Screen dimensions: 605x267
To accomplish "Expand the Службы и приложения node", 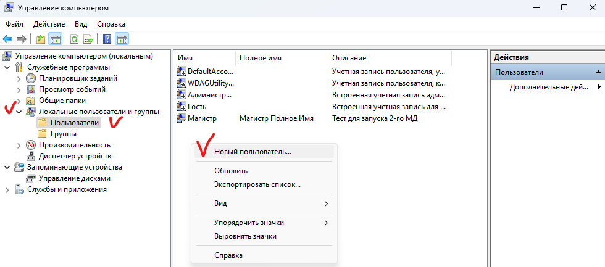I will 7,189.
